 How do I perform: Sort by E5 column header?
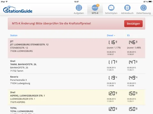[x=128, y=35]
